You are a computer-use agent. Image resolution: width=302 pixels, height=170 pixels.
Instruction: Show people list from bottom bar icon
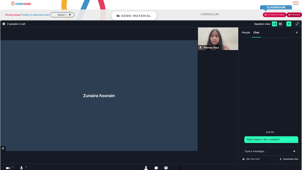(146, 168)
